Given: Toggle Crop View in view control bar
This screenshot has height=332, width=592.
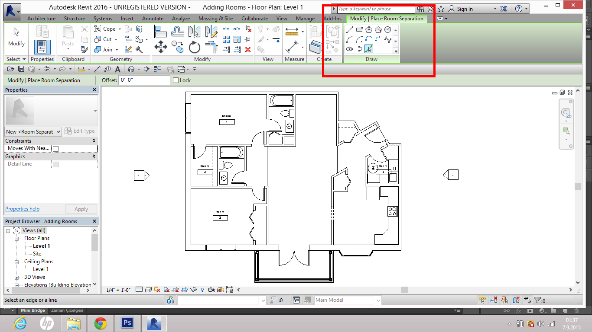Looking at the screenshot, I should [x=176, y=290].
